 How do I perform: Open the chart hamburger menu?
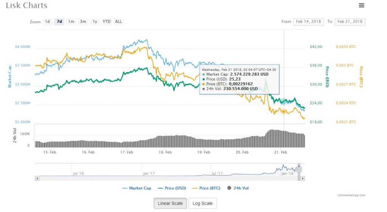pyautogui.click(x=361, y=5)
